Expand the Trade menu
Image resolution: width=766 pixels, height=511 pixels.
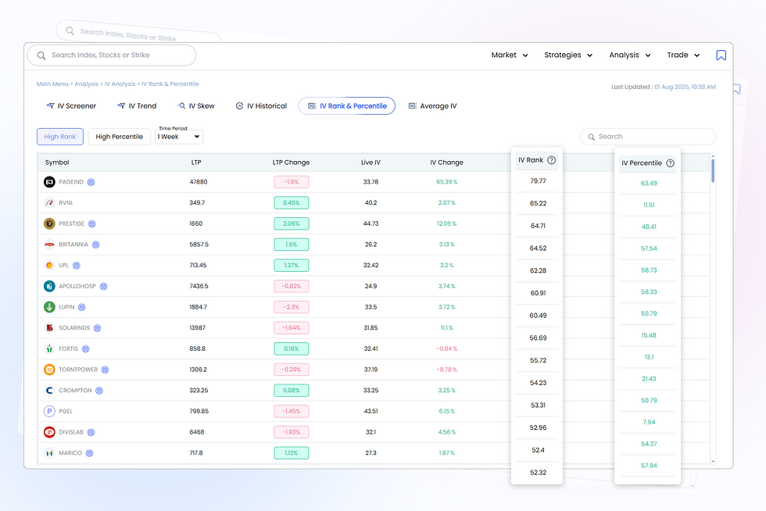(x=684, y=55)
